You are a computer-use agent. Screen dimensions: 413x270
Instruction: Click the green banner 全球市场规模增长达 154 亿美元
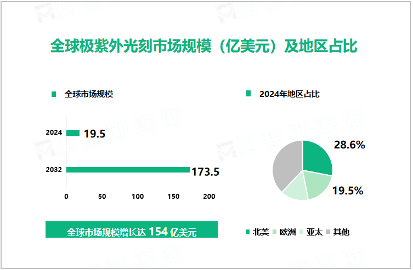[132, 229]
